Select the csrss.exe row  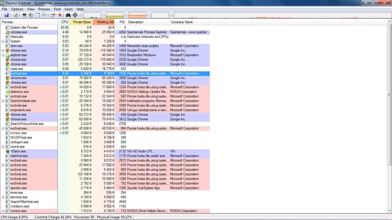click(105, 69)
